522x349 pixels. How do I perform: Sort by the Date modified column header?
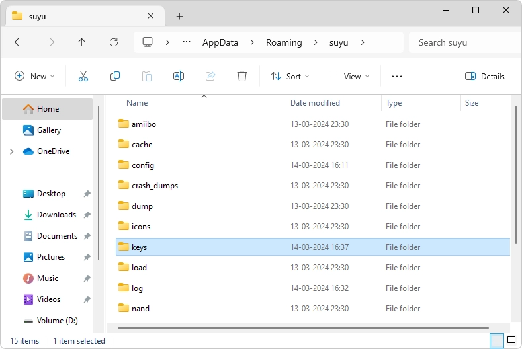tap(315, 103)
